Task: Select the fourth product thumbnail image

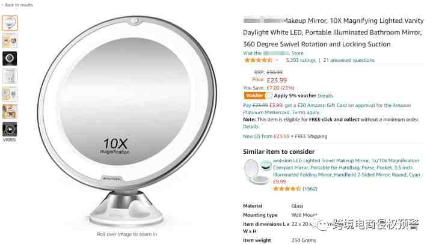Action: tap(10, 76)
